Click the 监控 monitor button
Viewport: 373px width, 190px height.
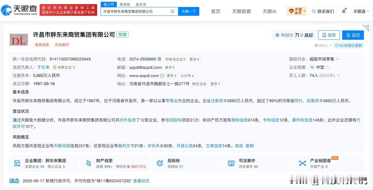(353, 35)
